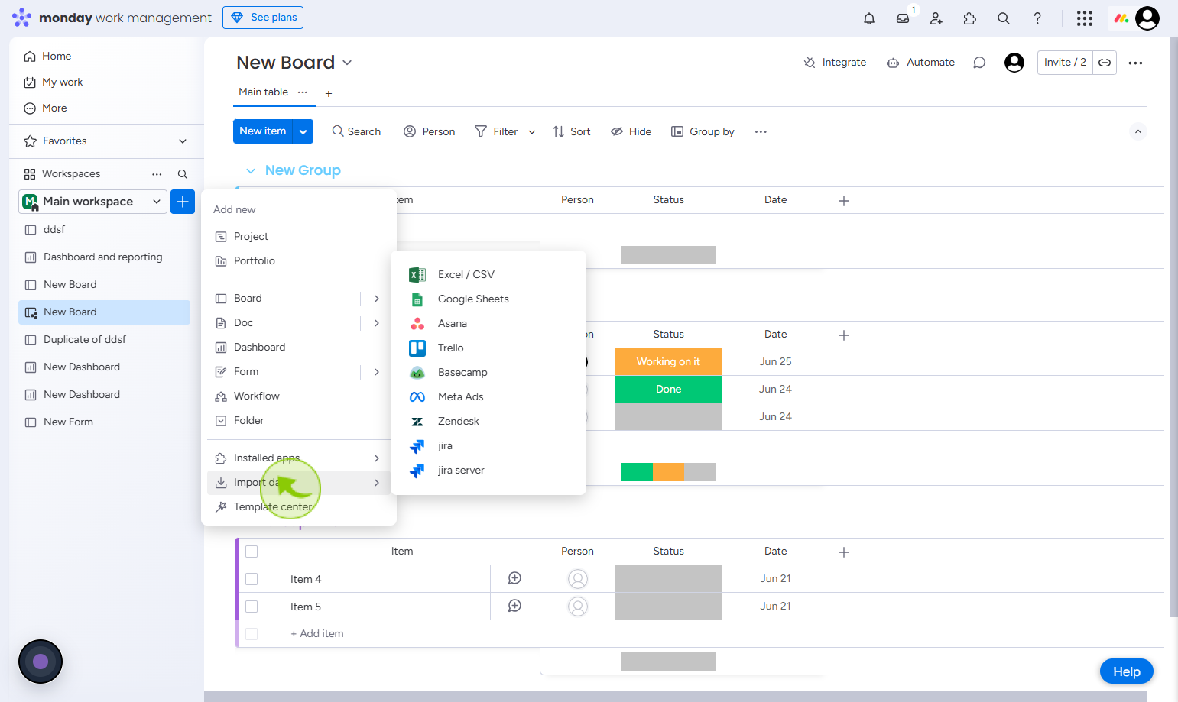1178x702 pixels.
Task: Add update to Item 4
Action: [515, 579]
